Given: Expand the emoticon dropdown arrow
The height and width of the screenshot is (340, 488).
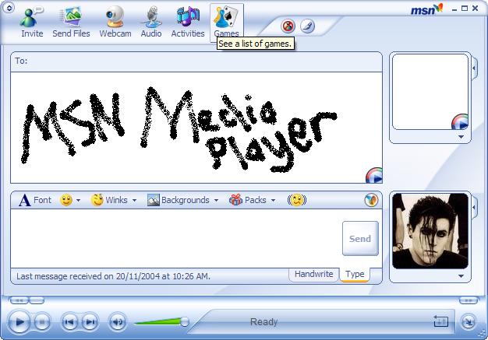Looking at the screenshot, I should coord(78,201).
